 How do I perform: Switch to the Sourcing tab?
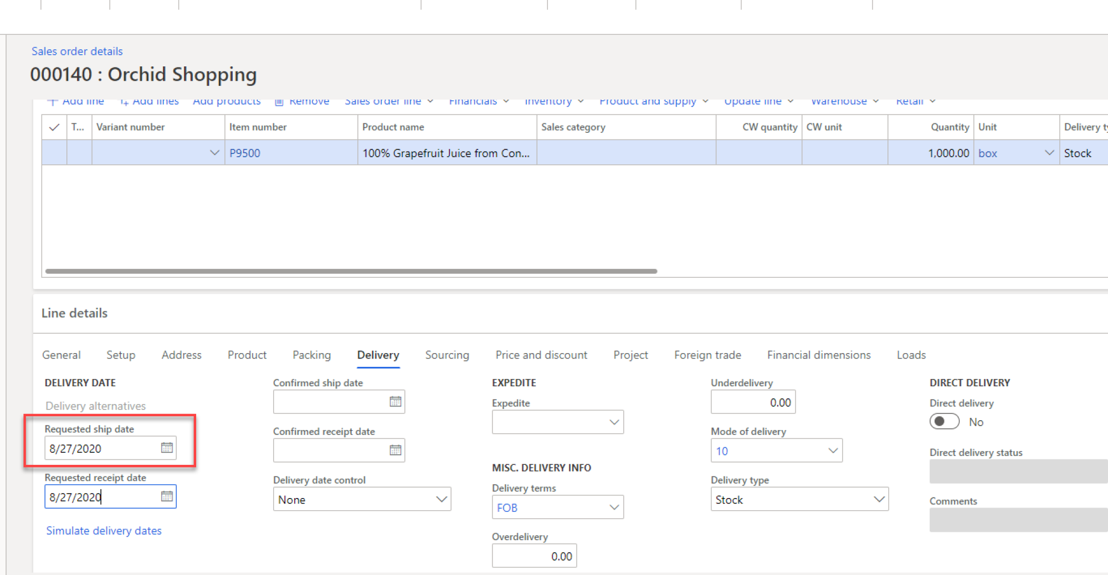[447, 355]
